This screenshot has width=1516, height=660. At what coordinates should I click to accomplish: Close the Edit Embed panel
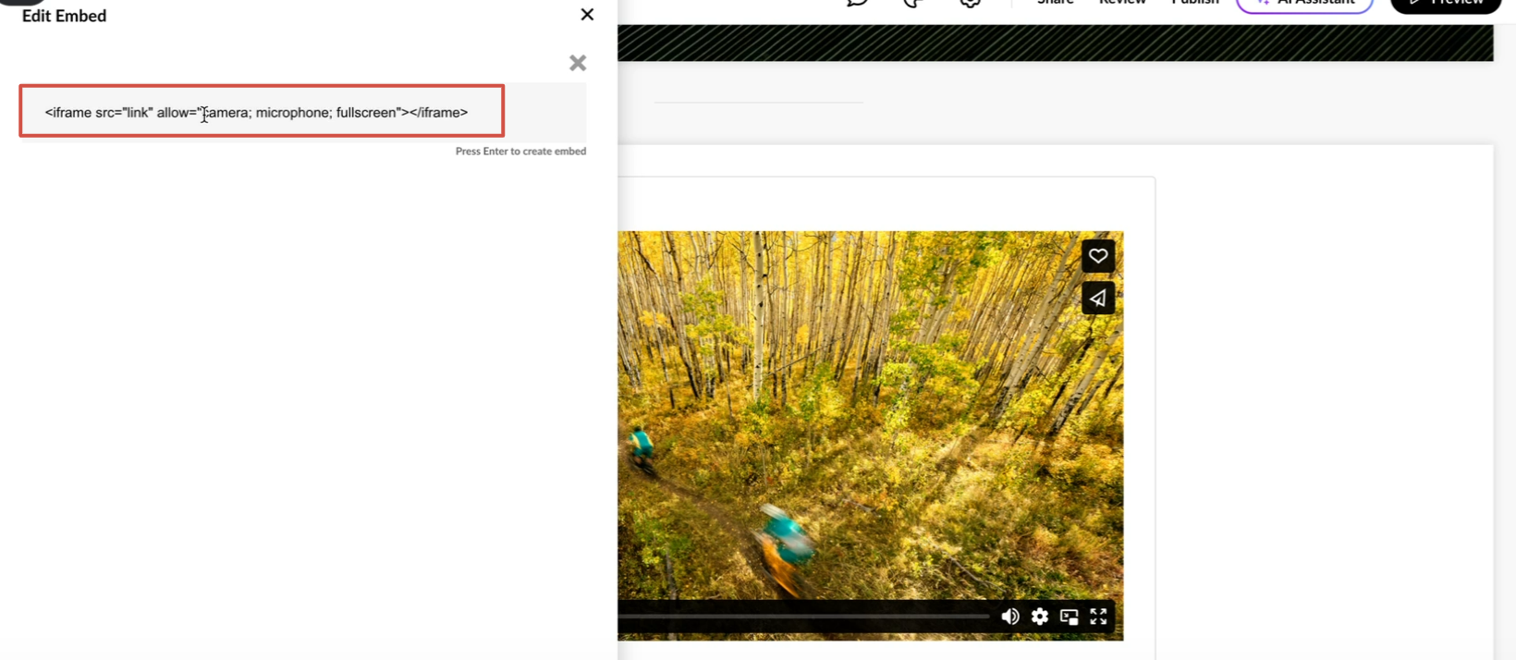(x=587, y=15)
